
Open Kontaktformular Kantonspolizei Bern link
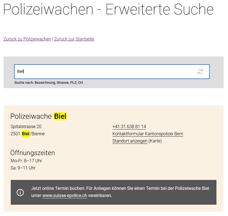(148, 134)
